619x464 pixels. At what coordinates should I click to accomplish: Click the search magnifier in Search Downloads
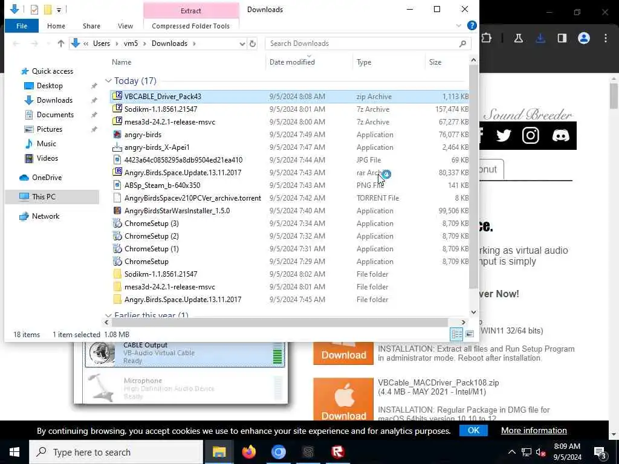point(462,43)
